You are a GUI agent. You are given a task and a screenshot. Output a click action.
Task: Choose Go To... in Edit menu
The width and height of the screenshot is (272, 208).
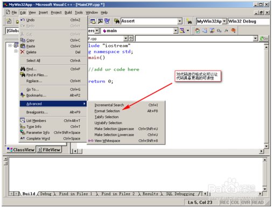(53, 89)
